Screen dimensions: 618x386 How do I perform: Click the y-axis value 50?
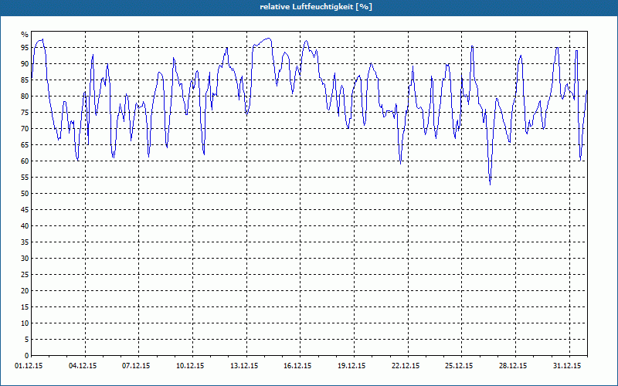click(x=25, y=194)
